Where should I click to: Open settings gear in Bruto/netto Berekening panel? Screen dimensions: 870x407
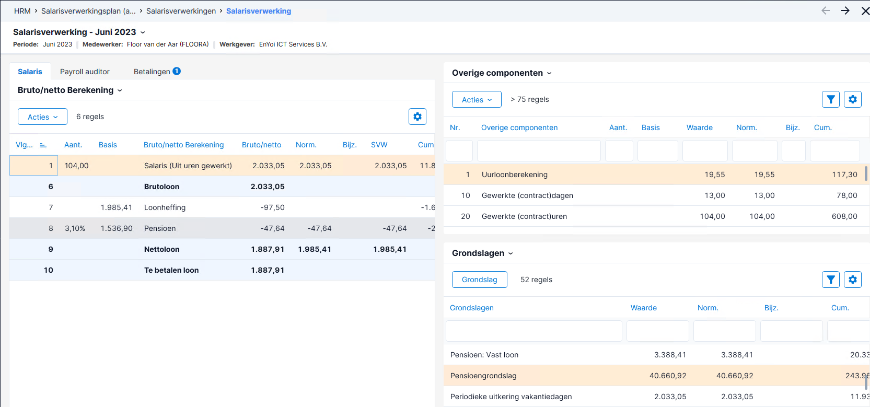tap(417, 117)
